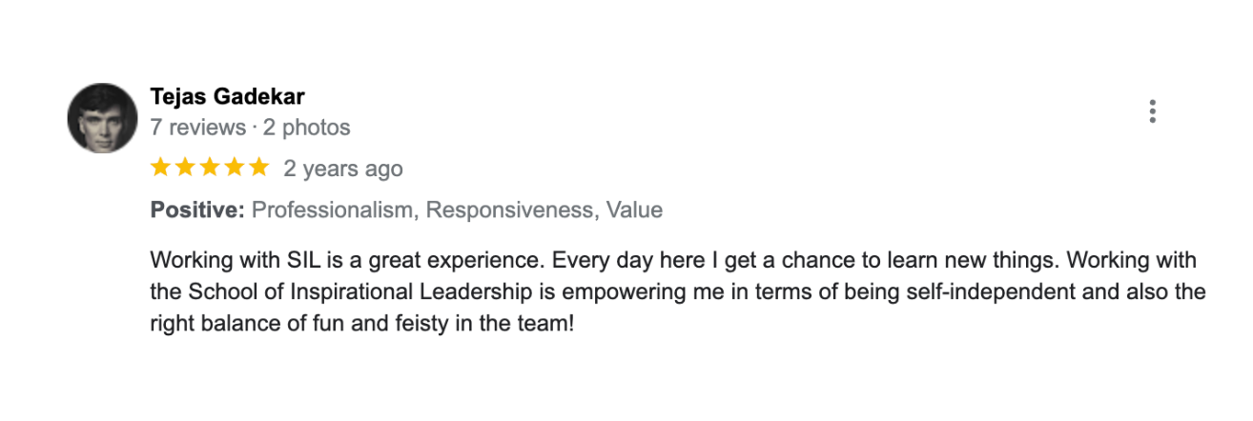Image resolution: width=1253 pixels, height=421 pixels.
Task: Click the first yellow rating star
Action: click(x=160, y=169)
